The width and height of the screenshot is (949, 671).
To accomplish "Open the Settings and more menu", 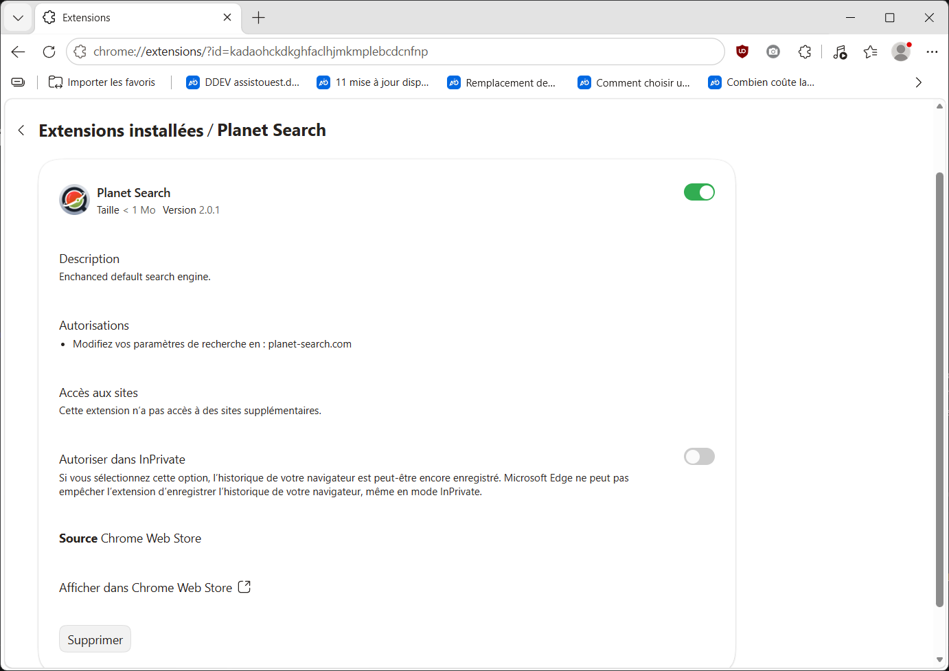I will pos(932,52).
